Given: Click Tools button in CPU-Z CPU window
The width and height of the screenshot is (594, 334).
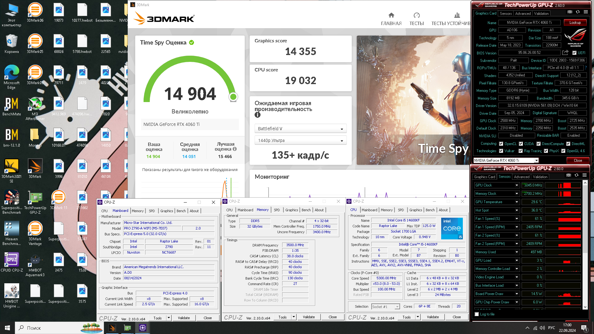Looking at the screenshot, I should (407, 317).
